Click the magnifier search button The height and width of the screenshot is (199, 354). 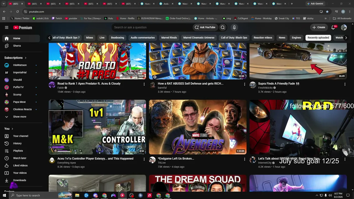[223, 27]
